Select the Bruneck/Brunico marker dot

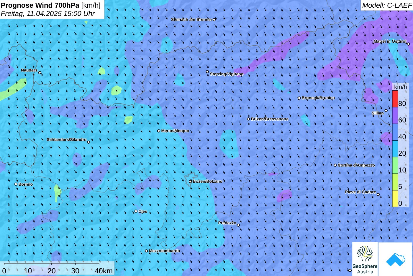[299, 98]
